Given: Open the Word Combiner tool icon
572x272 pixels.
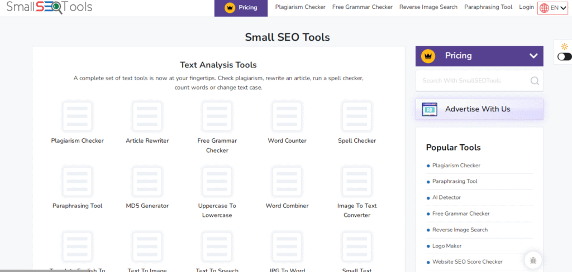Looking at the screenshot, I should coord(287,181).
